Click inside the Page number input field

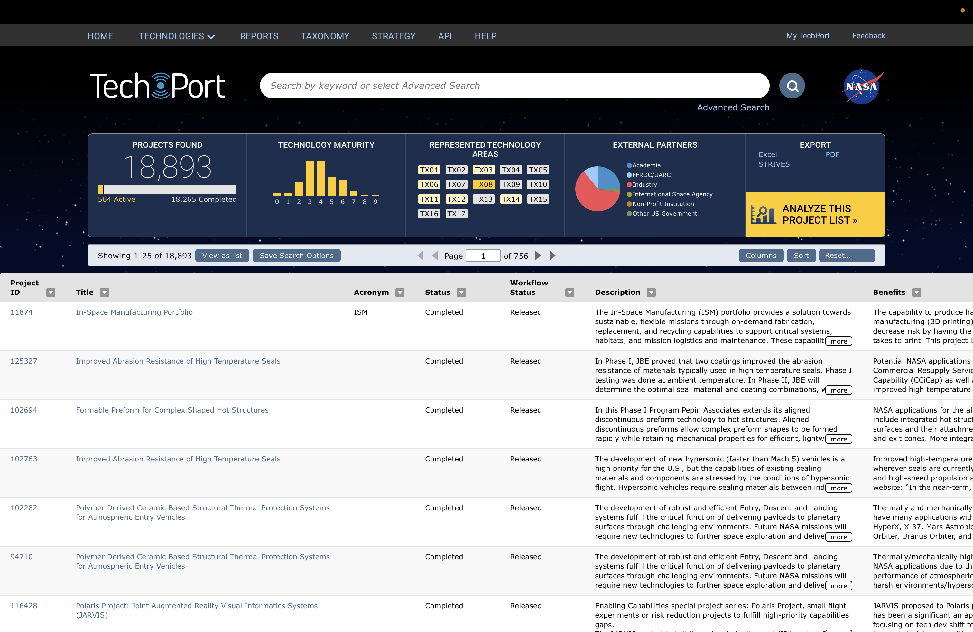point(483,255)
